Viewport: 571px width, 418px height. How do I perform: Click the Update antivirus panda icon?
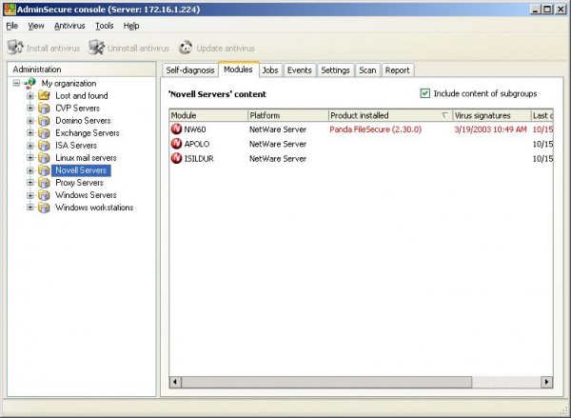[x=186, y=48]
